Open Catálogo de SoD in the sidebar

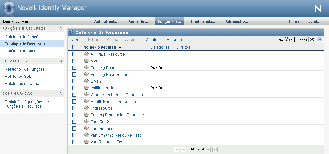[20, 51]
